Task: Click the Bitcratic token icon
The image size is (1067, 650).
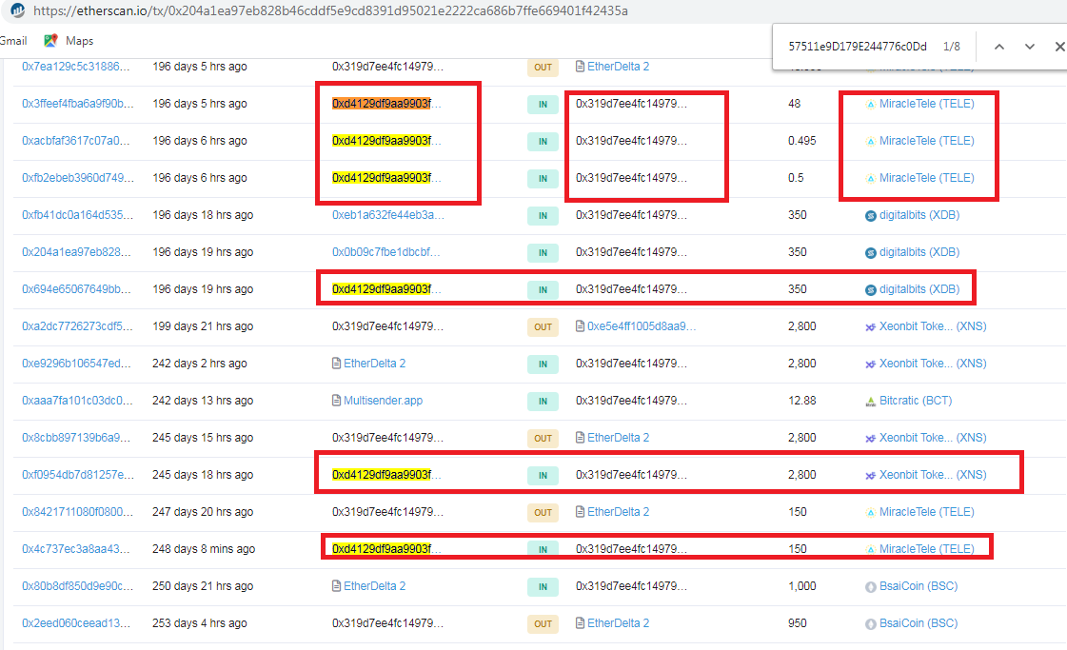Action: [870, 401]
